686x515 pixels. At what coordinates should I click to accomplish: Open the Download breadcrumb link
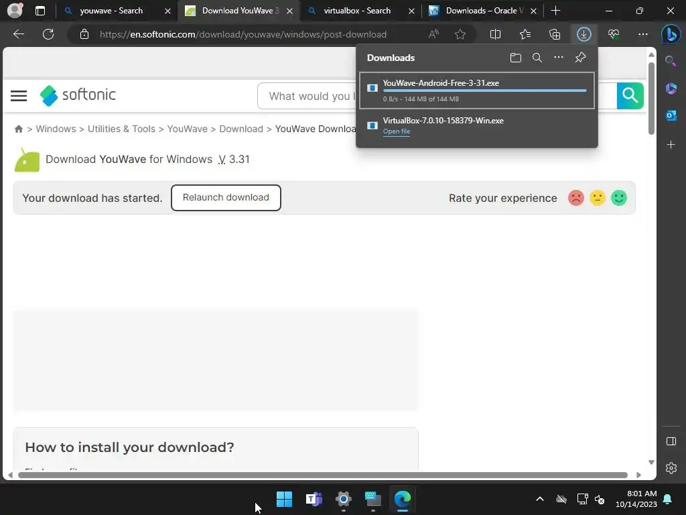241,129
